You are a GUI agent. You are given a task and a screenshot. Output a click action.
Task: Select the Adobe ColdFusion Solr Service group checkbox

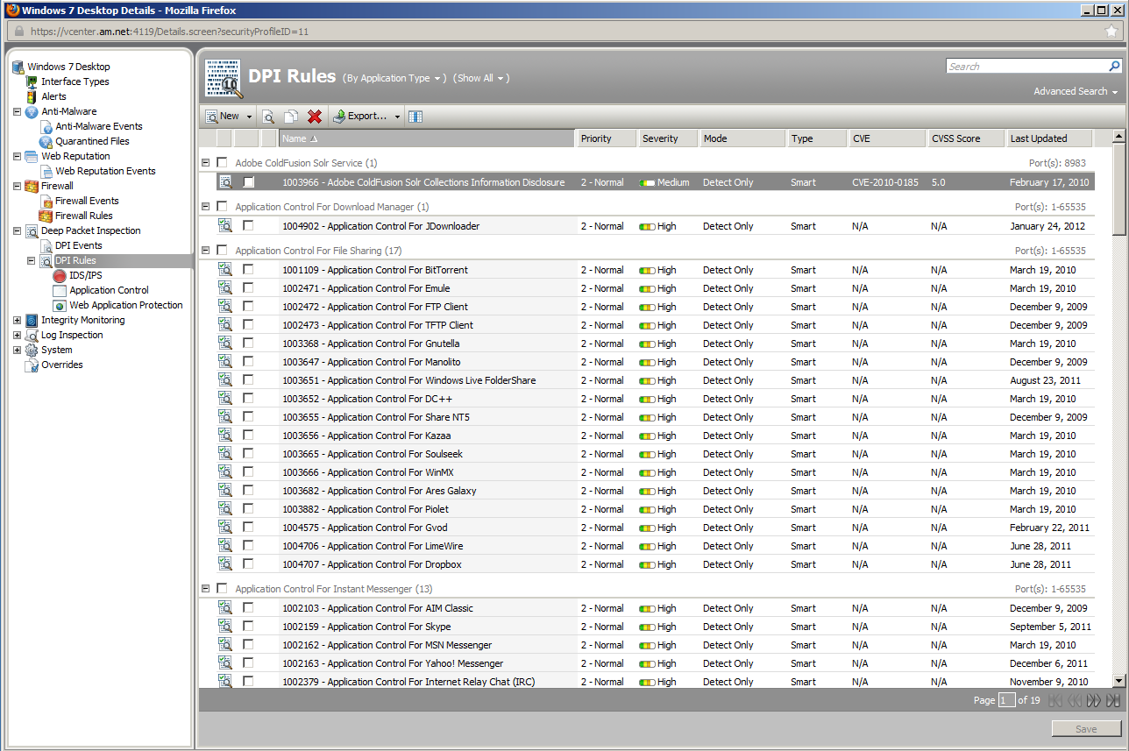(x=222, y=163)
